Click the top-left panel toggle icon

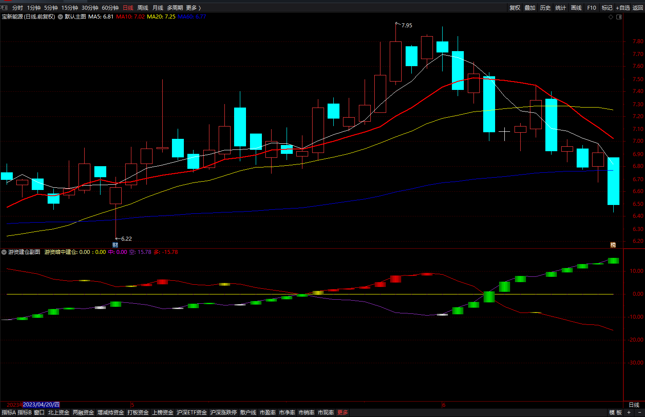(x=4, y=7)
